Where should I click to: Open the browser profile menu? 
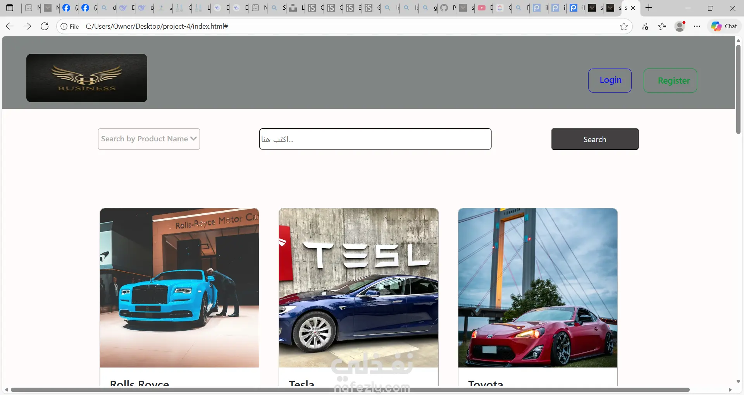pyautogui.click(x=680, y=26)
